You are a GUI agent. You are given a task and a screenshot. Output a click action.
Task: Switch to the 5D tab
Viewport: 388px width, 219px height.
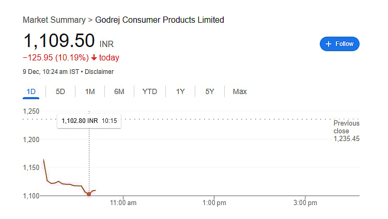pos(60,91)
